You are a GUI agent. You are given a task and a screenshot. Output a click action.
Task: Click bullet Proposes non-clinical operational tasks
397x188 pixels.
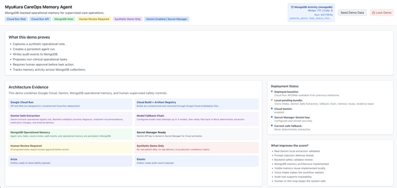click(40, 59)
